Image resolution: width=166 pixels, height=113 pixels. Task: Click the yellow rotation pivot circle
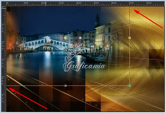[x=66, y=38]
